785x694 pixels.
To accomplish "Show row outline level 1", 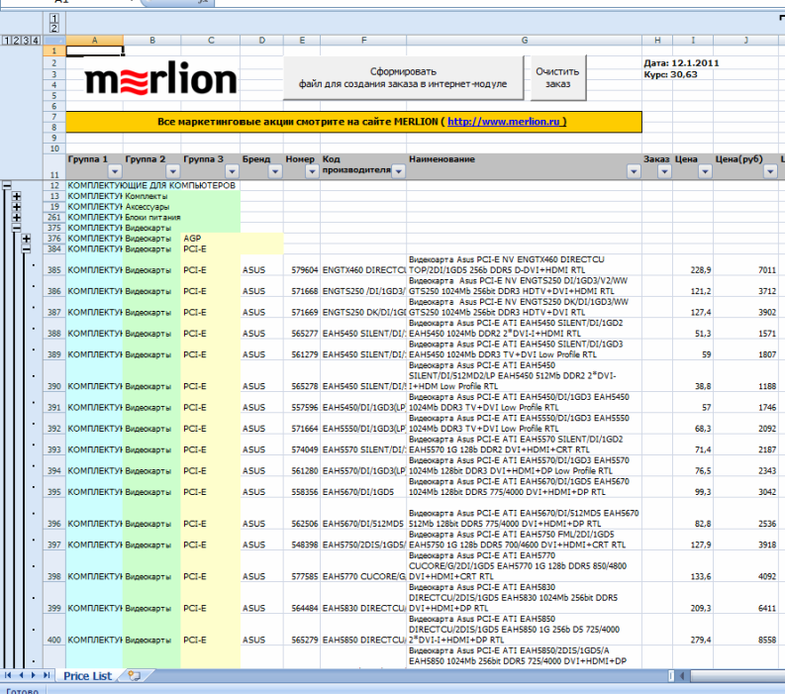I will coord(7,41).
